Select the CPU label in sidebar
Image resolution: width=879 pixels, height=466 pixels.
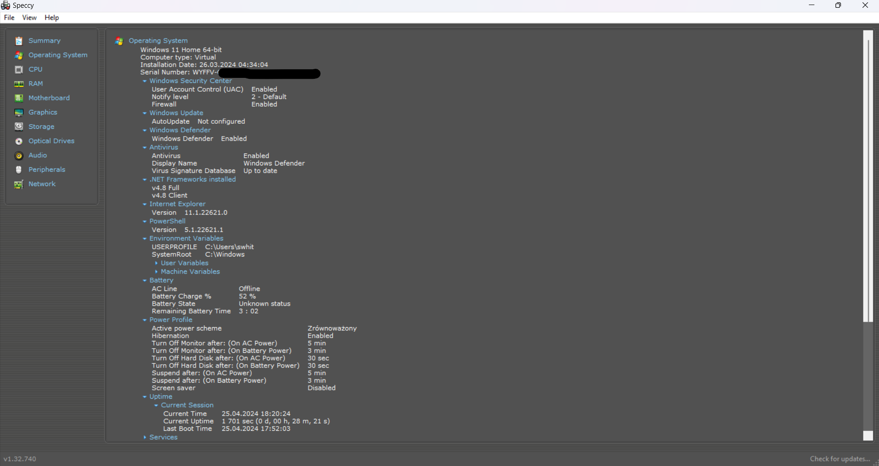coord(35,69)
